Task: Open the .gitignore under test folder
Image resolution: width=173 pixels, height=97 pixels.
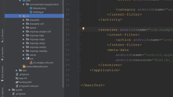Action: click(24, 74)
